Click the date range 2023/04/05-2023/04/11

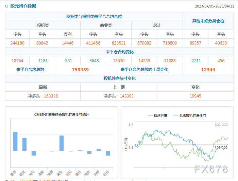pyautogui.click(x=214, y=6)
